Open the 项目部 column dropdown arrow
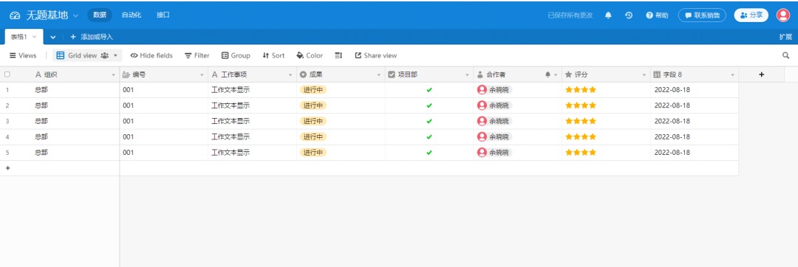Screen dimensions: 798x267 pyautogui.click(x=467, y=74)
